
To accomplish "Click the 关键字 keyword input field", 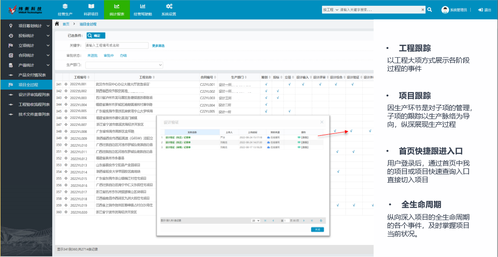I will (x=116, y=46).
